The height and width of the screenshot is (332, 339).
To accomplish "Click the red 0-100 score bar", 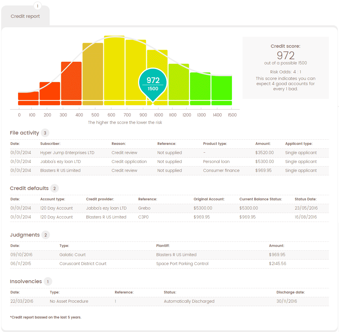I will pyautogui.click(x=28, y=96).
